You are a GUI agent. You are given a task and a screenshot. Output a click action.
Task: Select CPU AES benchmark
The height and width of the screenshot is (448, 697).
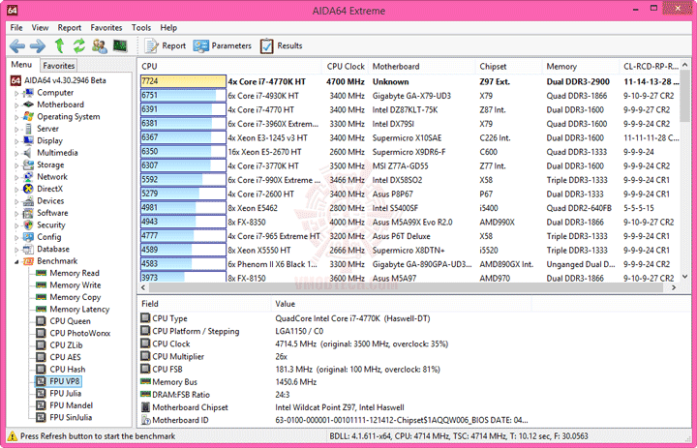[66, 357]
